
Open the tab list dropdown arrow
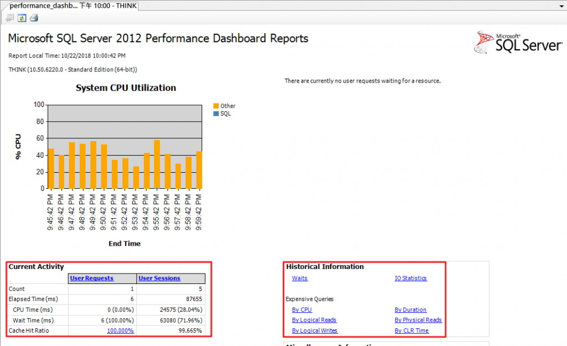pos(561,6)
